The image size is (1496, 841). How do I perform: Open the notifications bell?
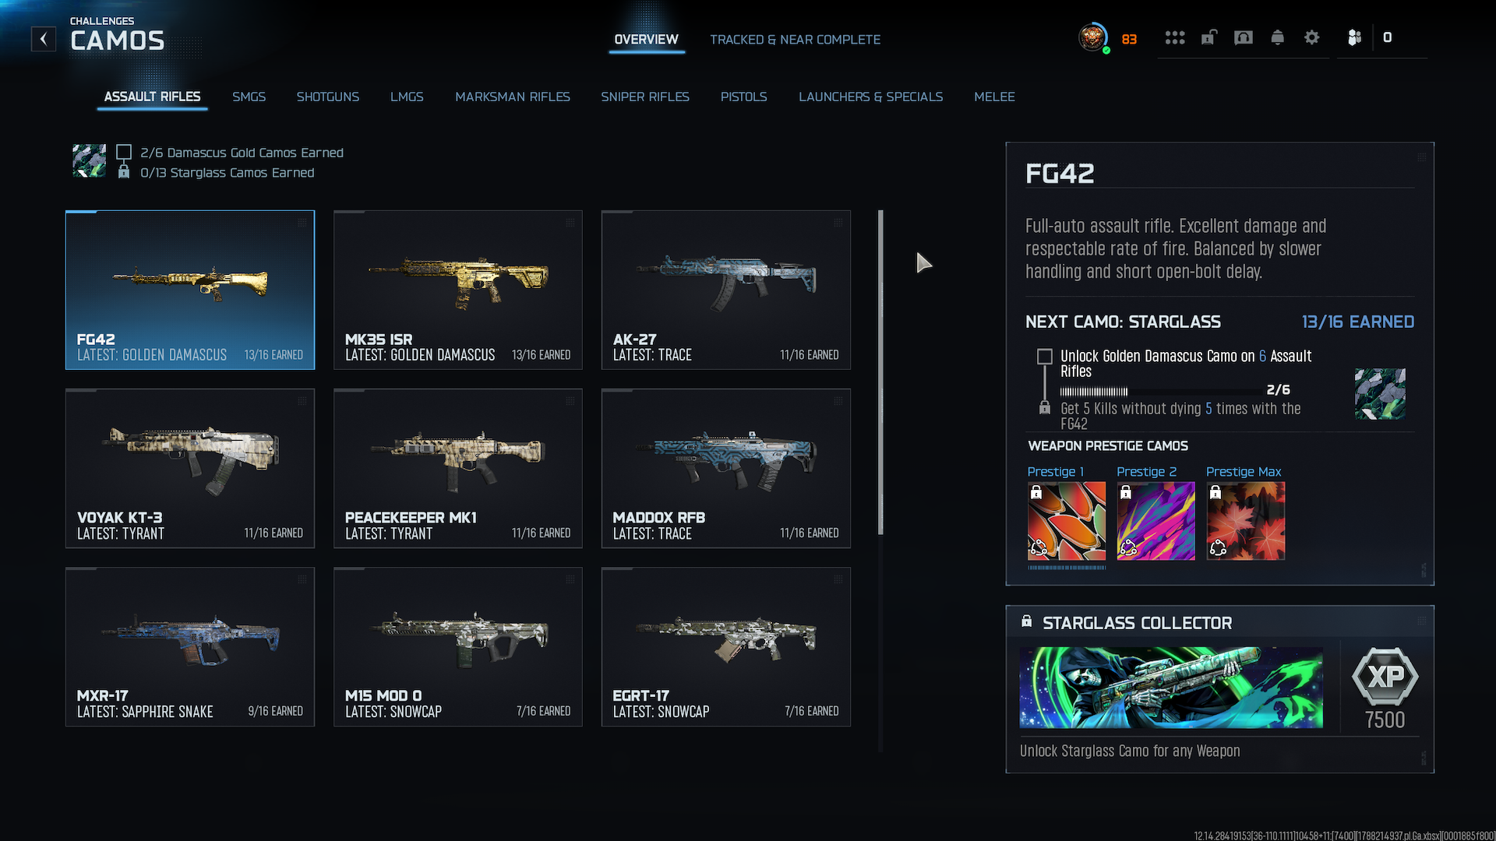point(1278,37)
